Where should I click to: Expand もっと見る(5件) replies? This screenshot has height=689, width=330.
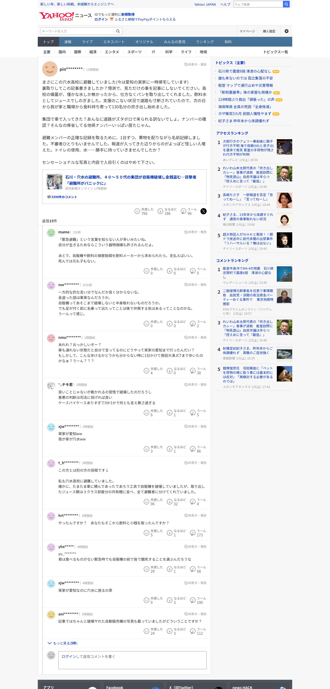62,643
